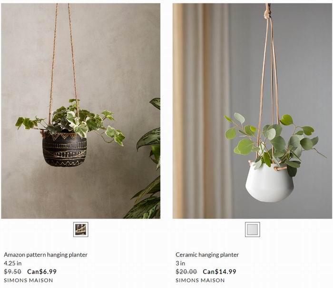Open the Ceramic hanging planter photo
The height and width of the screenshot is (288, 333).
pyautogui.click(x=252, y=111)
